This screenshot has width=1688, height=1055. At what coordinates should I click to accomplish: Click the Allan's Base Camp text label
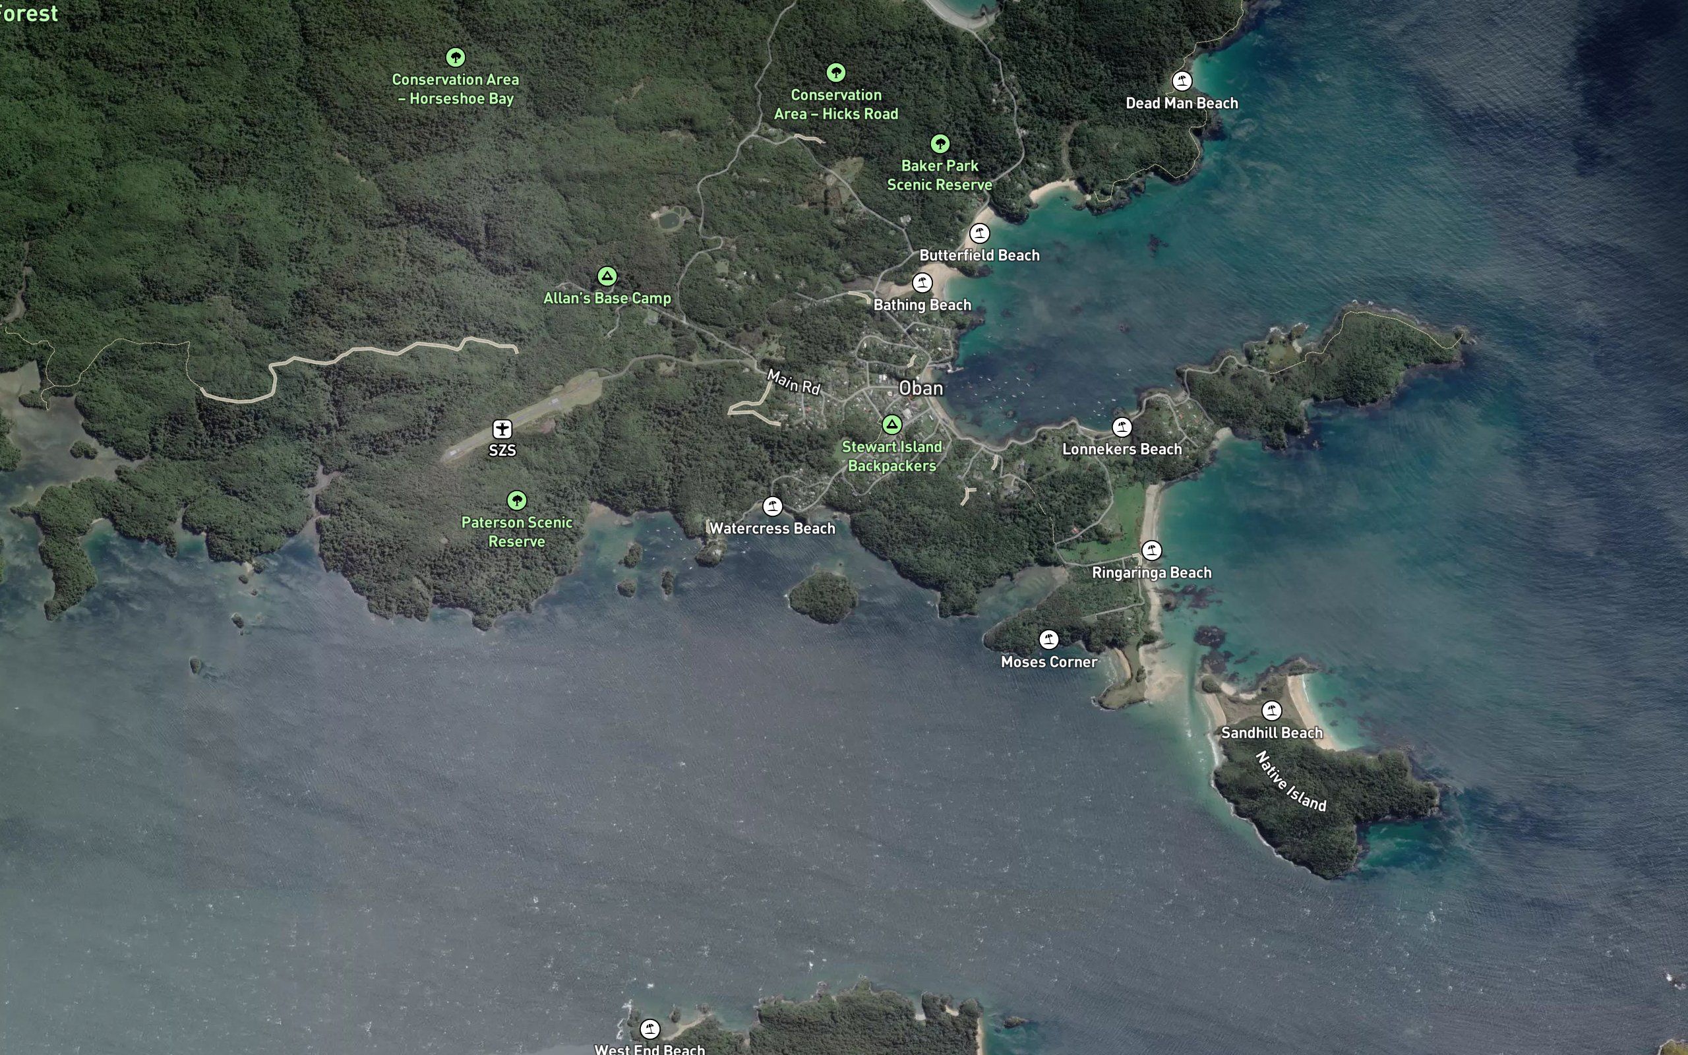pos(607,299)
